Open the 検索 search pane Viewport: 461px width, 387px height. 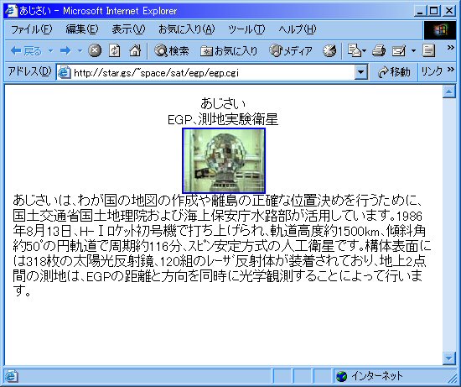click(x=172, y=51)
